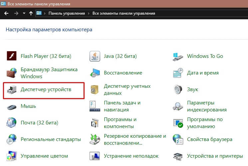This screenshot has width=248, height=166.
Task: Click the Почта mail icon
Action: tap(11, 122)
